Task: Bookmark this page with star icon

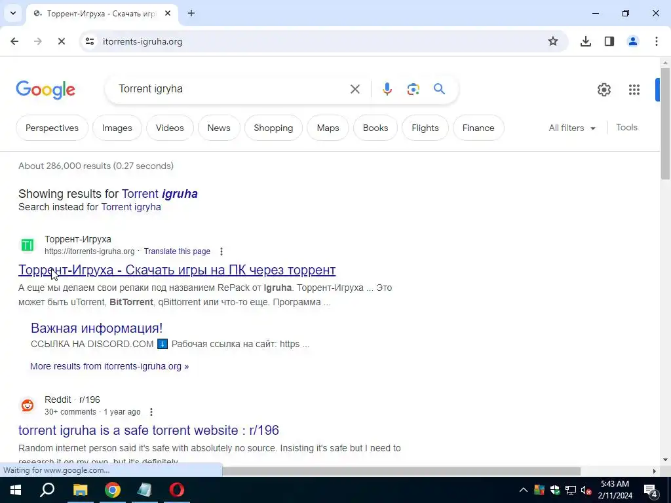Action: (x=553, y=41)
